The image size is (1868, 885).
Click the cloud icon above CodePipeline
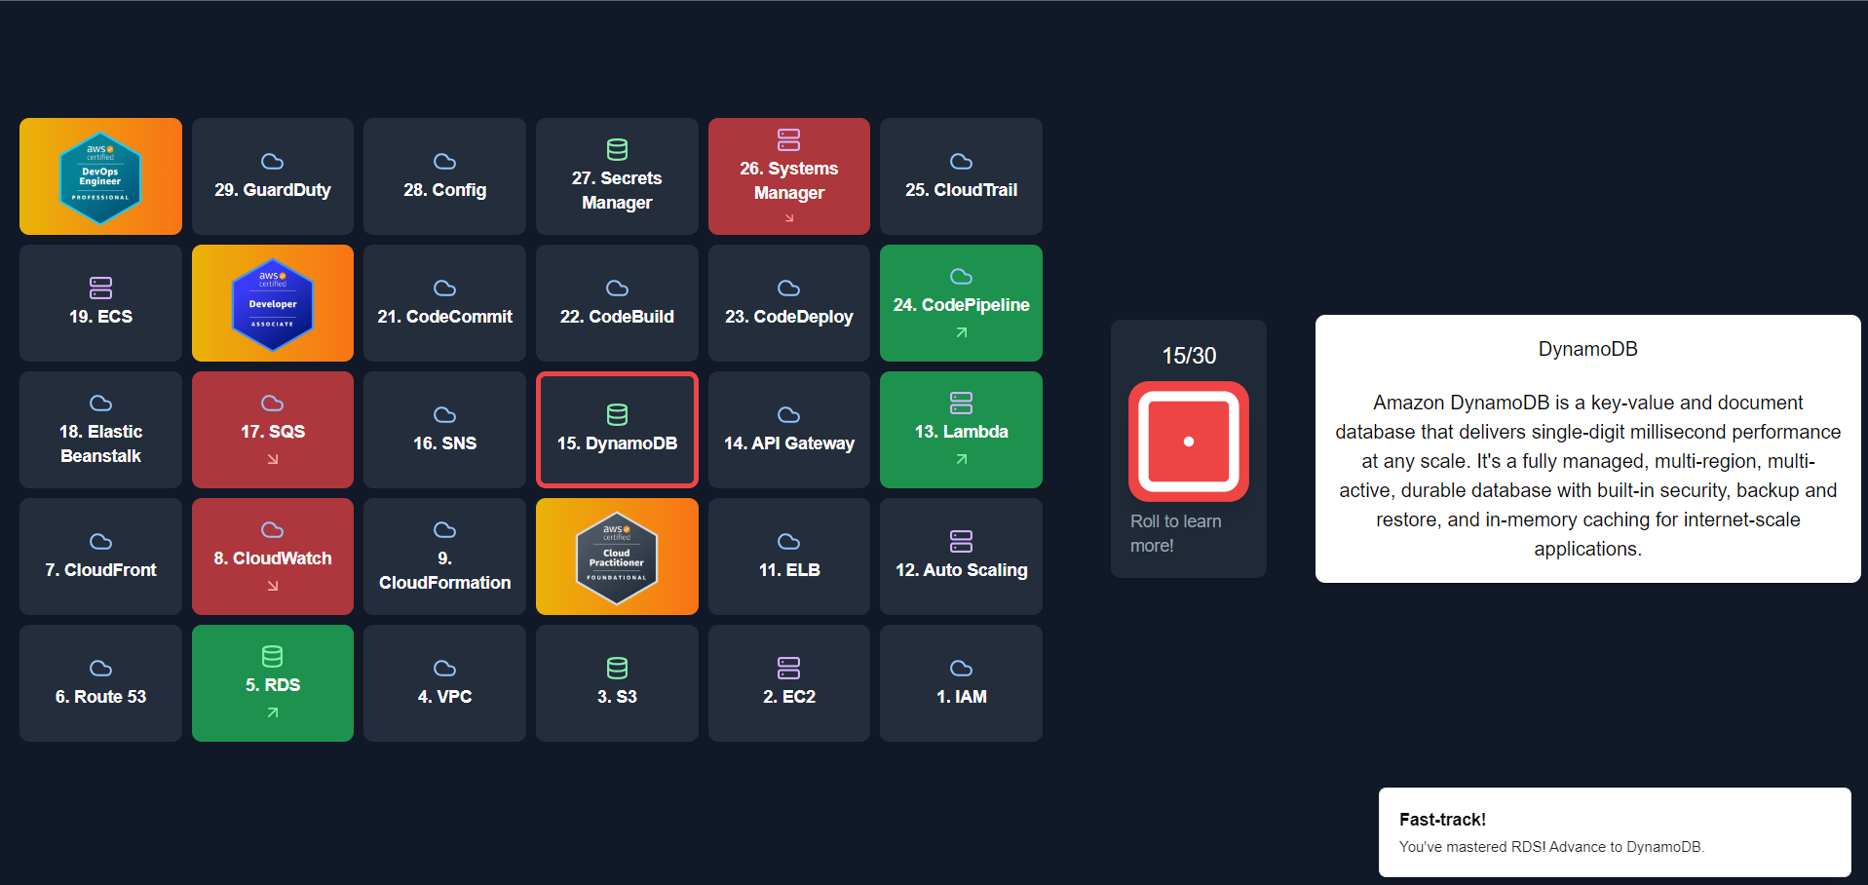pyautogui.click(x=962, y=276)
